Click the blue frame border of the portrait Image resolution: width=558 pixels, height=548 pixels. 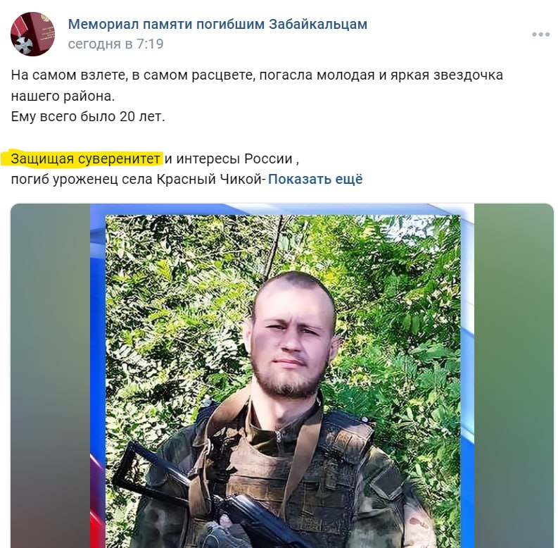coord(98,356)
